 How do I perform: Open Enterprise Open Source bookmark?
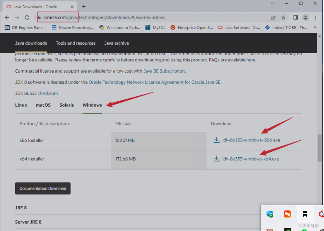(192, 27)
